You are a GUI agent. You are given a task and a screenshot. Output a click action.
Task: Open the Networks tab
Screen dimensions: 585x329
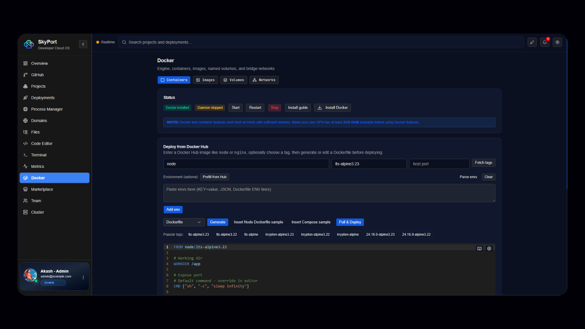[264, 80]
